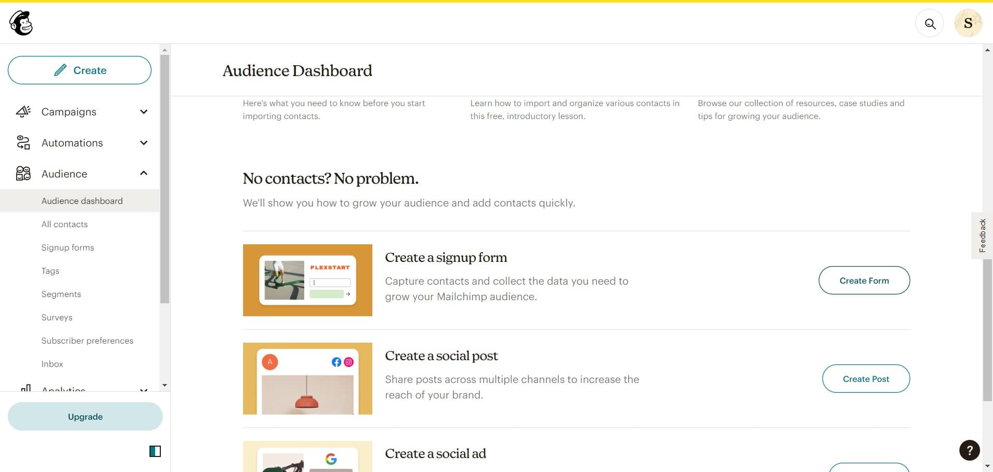This screenshot has width=993, height=472.
Task: Switch to All contacts in the sidebar
Action: (64, 224)
